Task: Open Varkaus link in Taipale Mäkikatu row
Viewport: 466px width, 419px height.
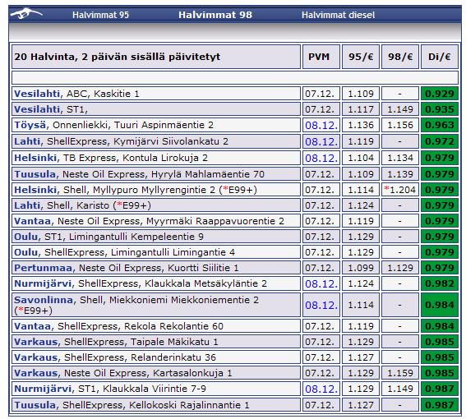Action: (x=35, y=342)
